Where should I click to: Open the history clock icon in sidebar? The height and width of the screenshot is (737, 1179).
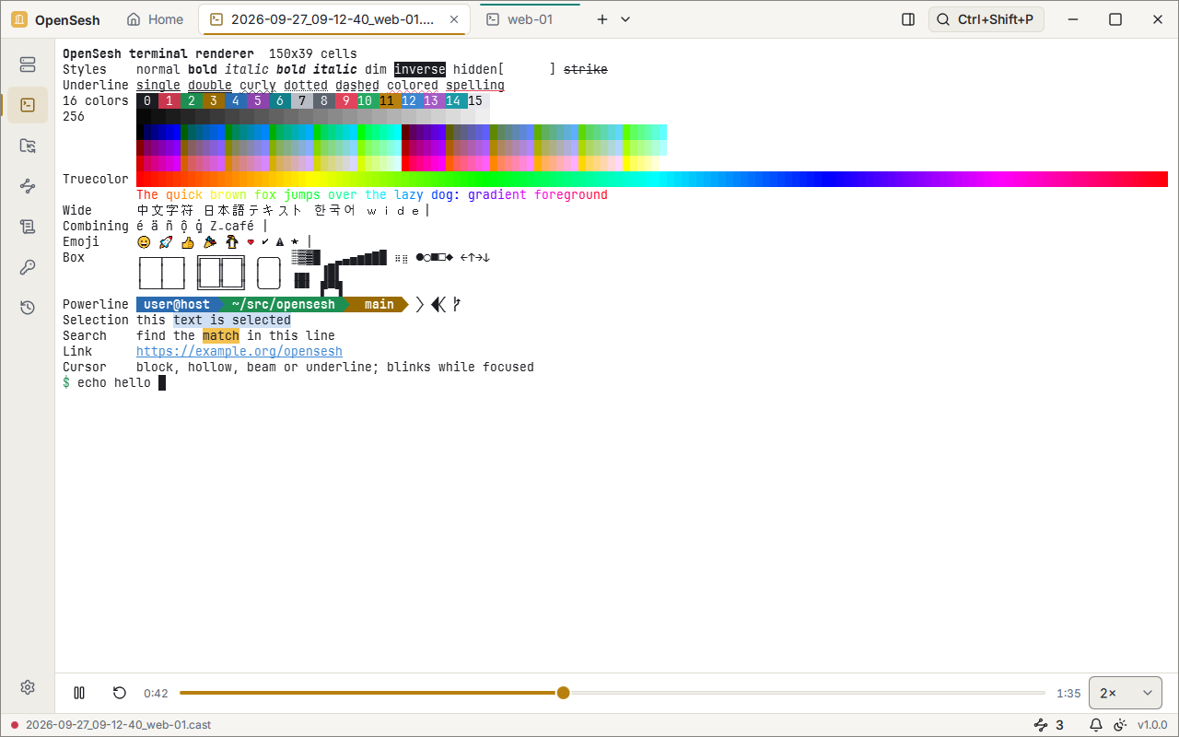click(28, 308)
